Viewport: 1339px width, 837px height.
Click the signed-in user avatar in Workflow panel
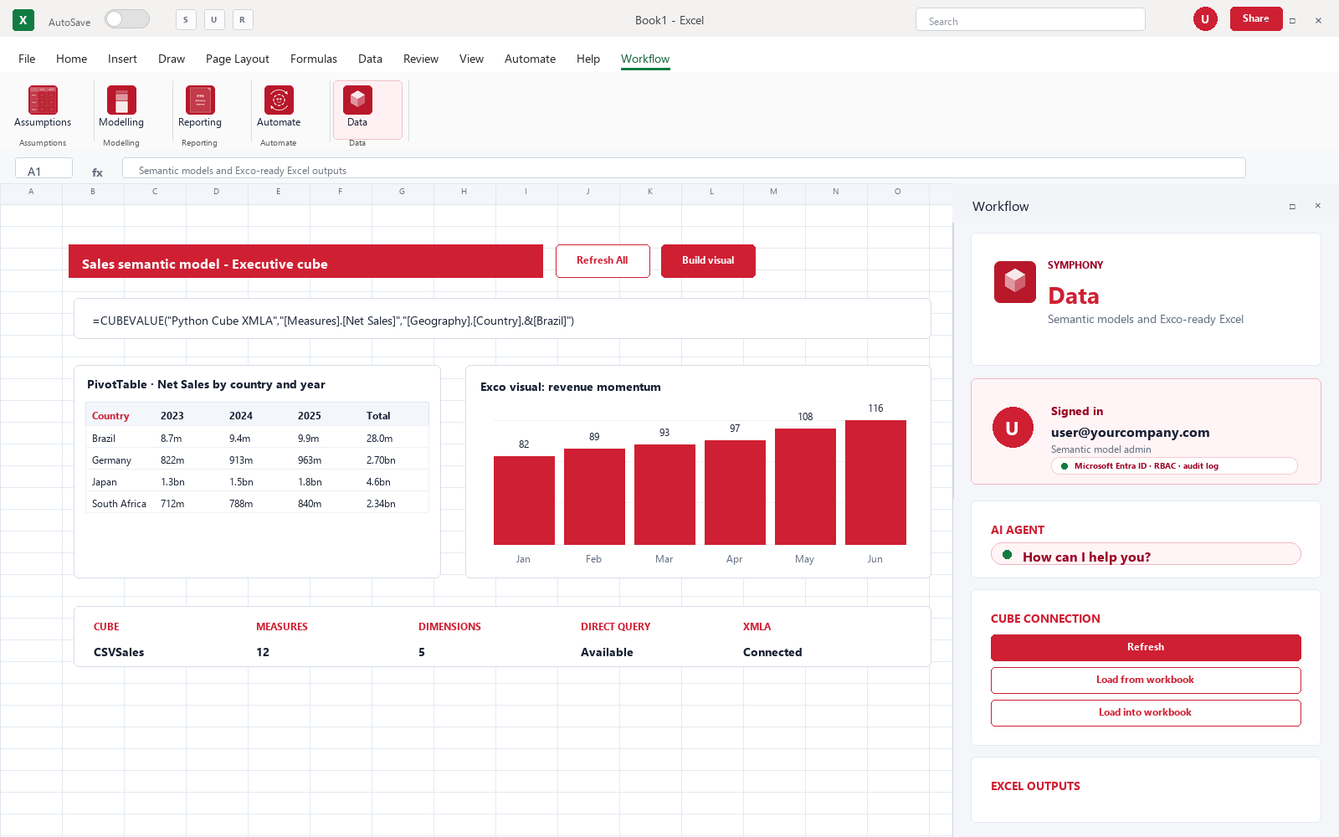point(1013,428)
